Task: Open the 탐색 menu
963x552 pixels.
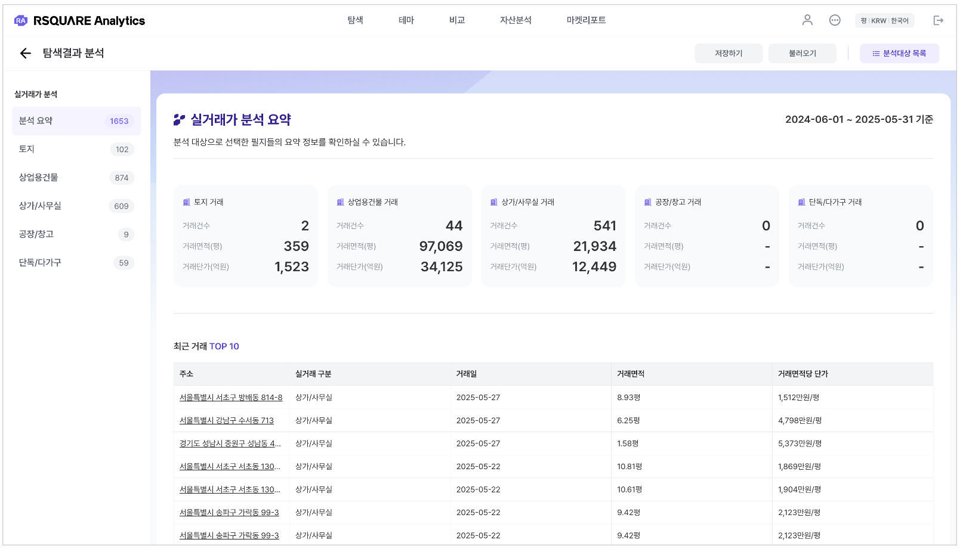Action: pyautogui.click(x=355, y=20)
